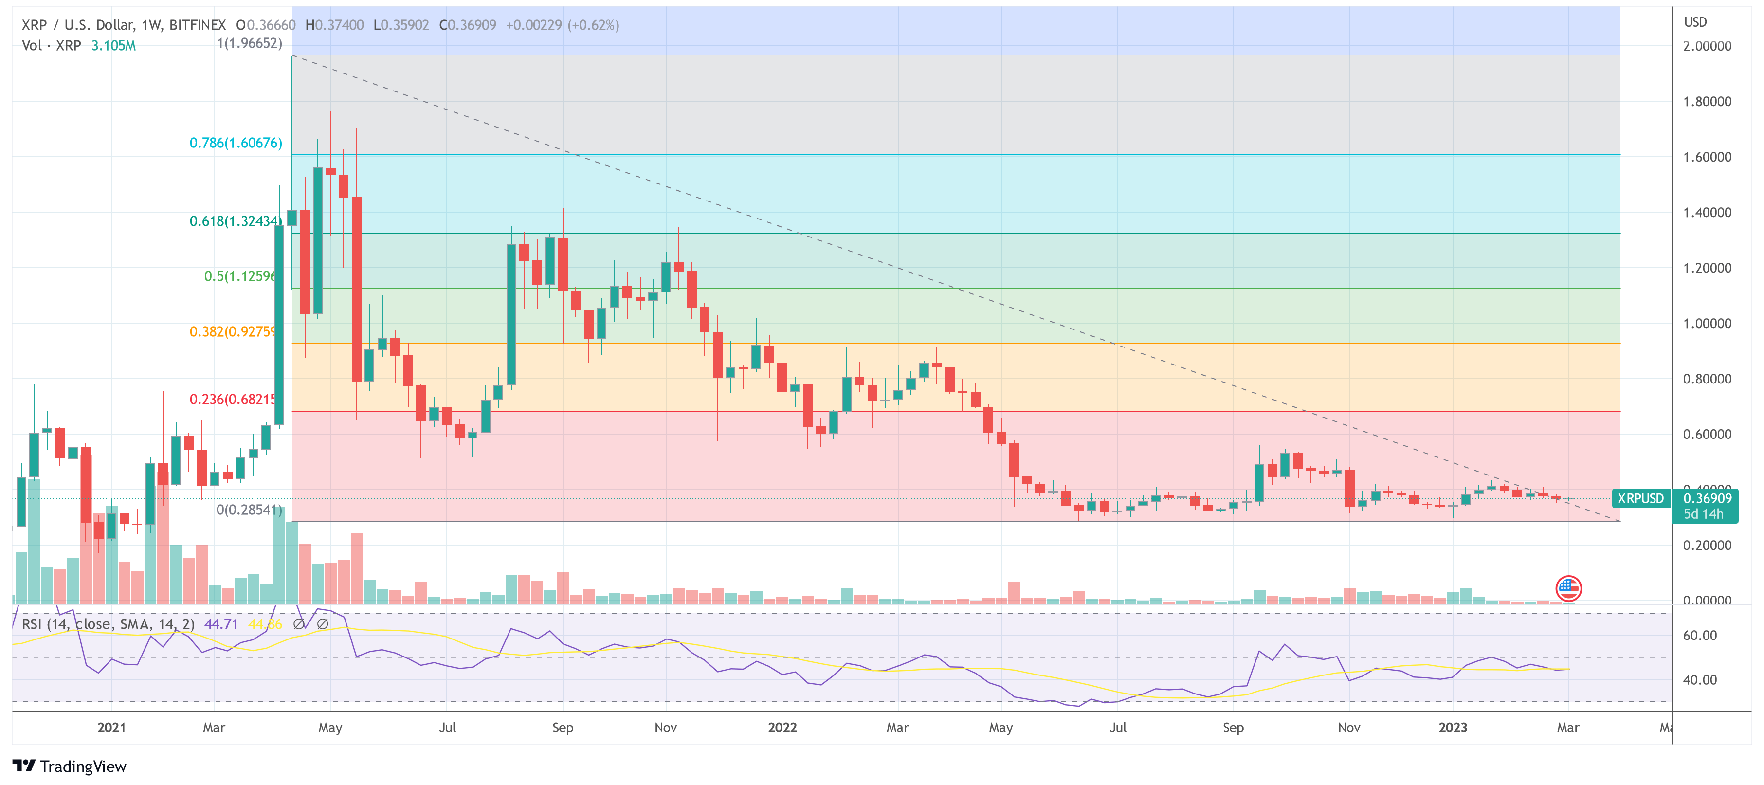The height and width of the screenshot is (785, 1764).
Task: Click the 2023 time axis label
Action: point(1453,728)
